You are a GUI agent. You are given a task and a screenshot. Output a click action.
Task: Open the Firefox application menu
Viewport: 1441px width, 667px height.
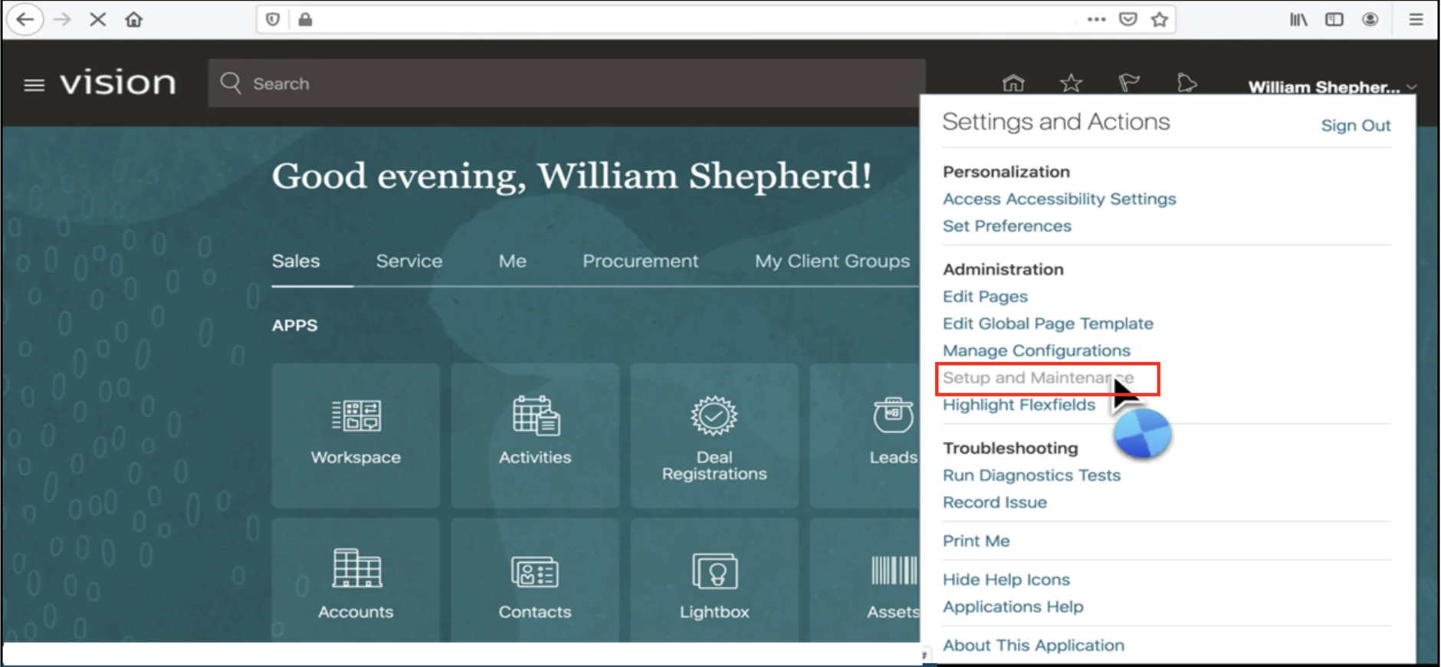pyautogui.click(x=1416, y=20)
